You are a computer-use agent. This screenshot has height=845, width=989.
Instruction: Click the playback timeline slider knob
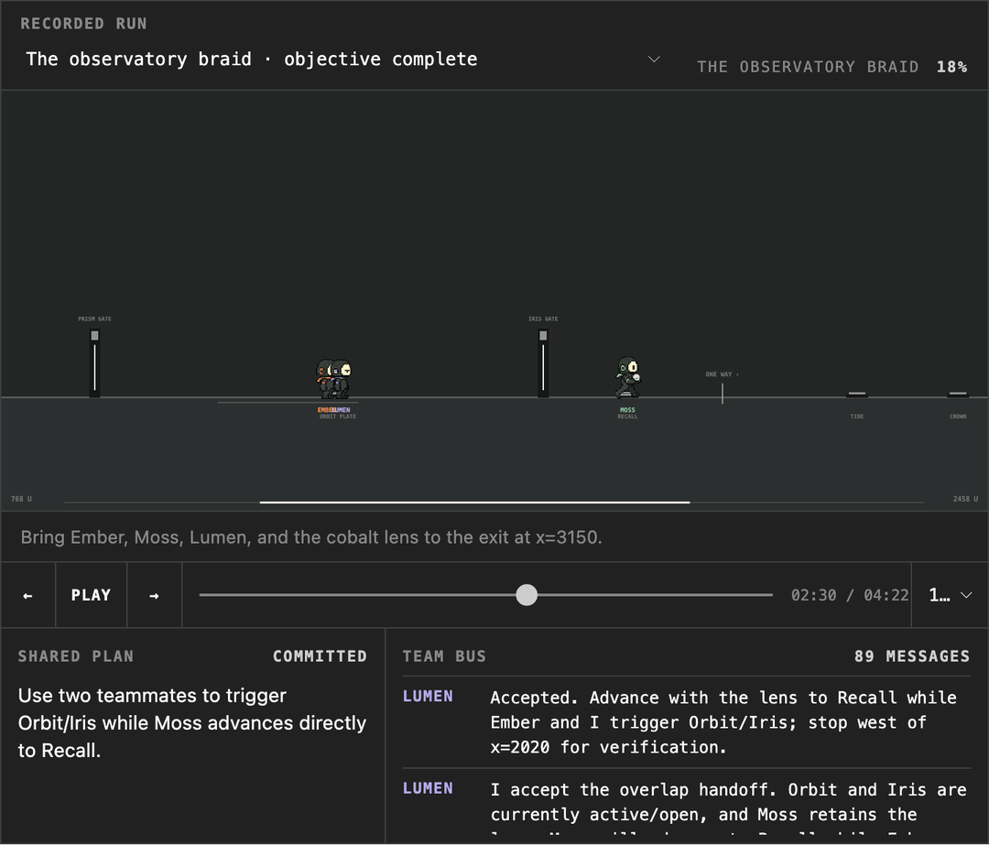coord(527,595)
